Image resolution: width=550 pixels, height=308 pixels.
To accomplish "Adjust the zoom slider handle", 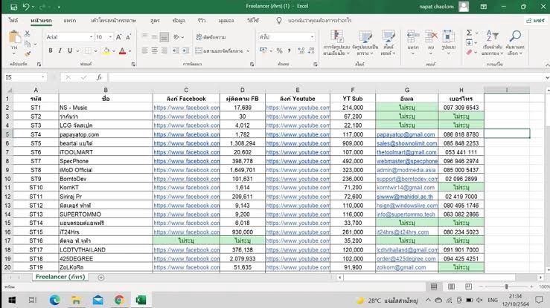I will tap(506, 286).
